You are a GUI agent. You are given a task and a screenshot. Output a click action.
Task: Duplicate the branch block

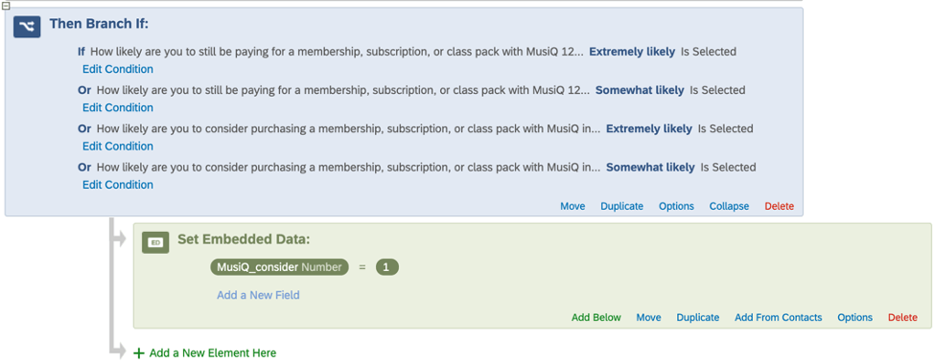[x=622, y=206]
